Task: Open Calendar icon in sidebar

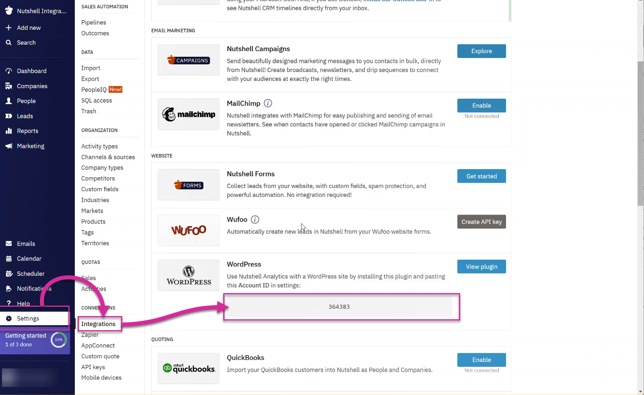Action: tap(8, 259)
